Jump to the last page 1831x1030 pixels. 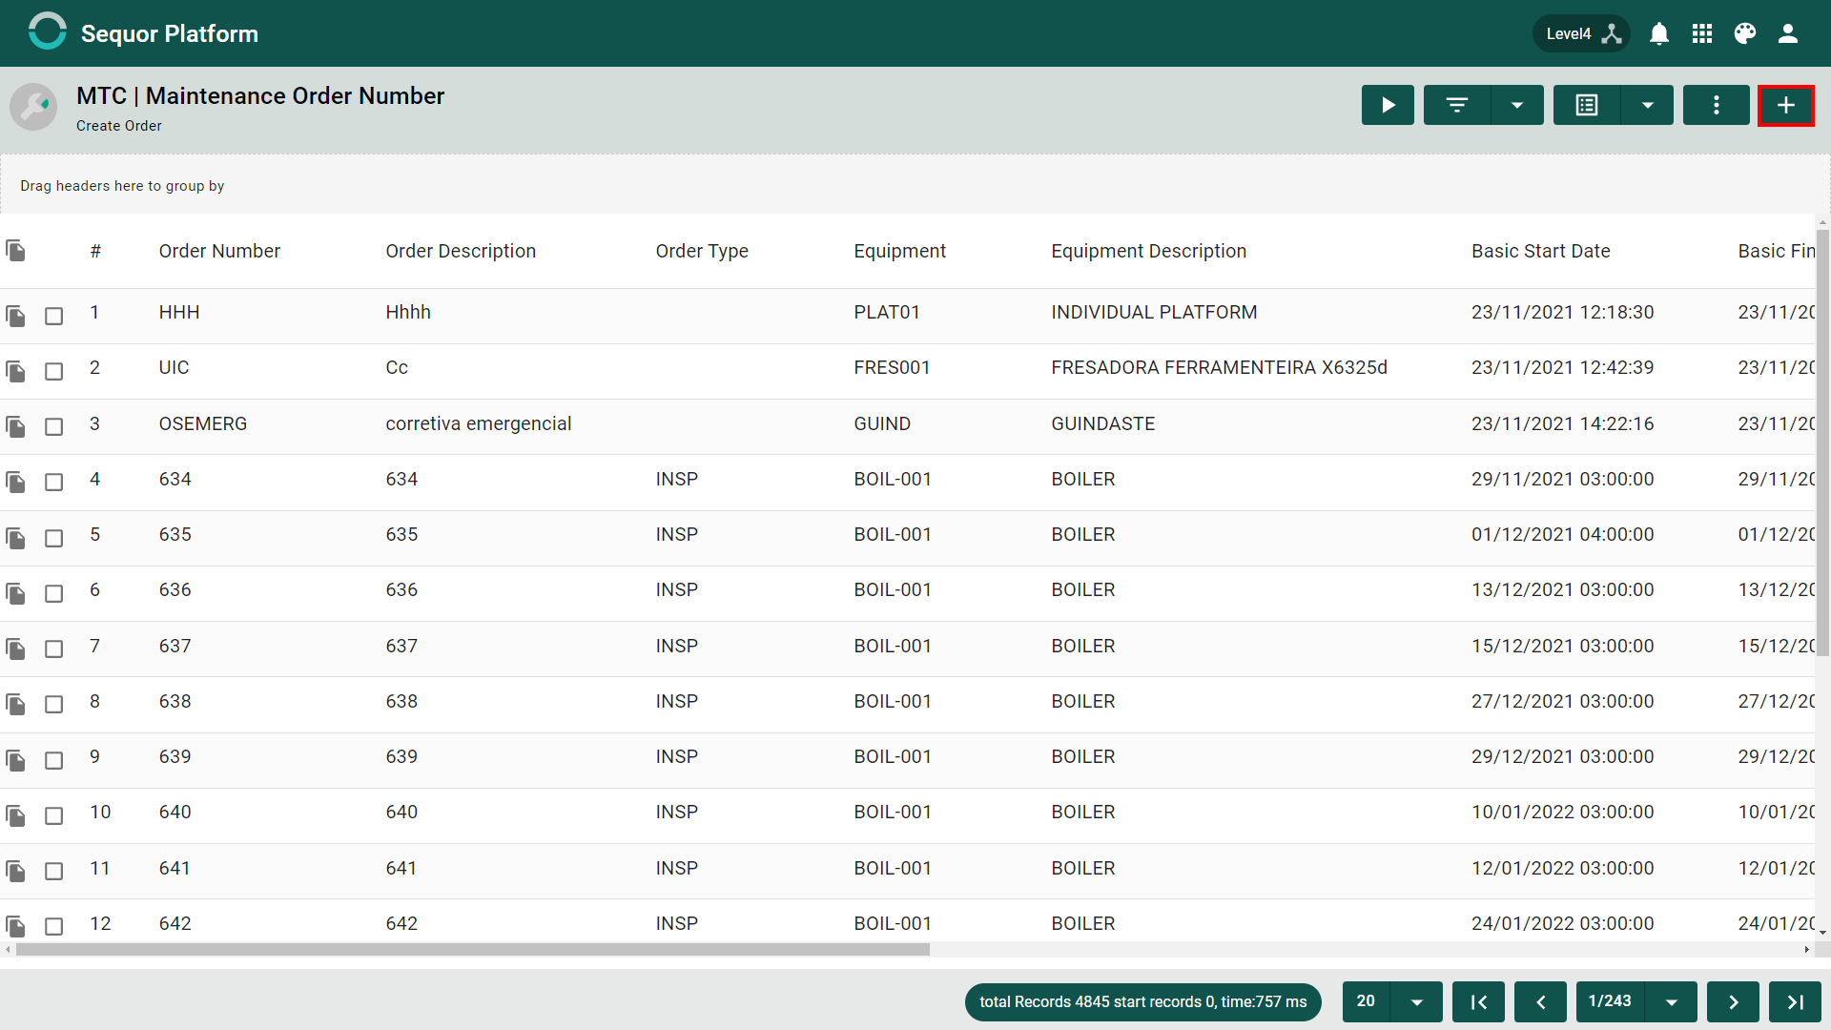(x=1795, y=1001)
